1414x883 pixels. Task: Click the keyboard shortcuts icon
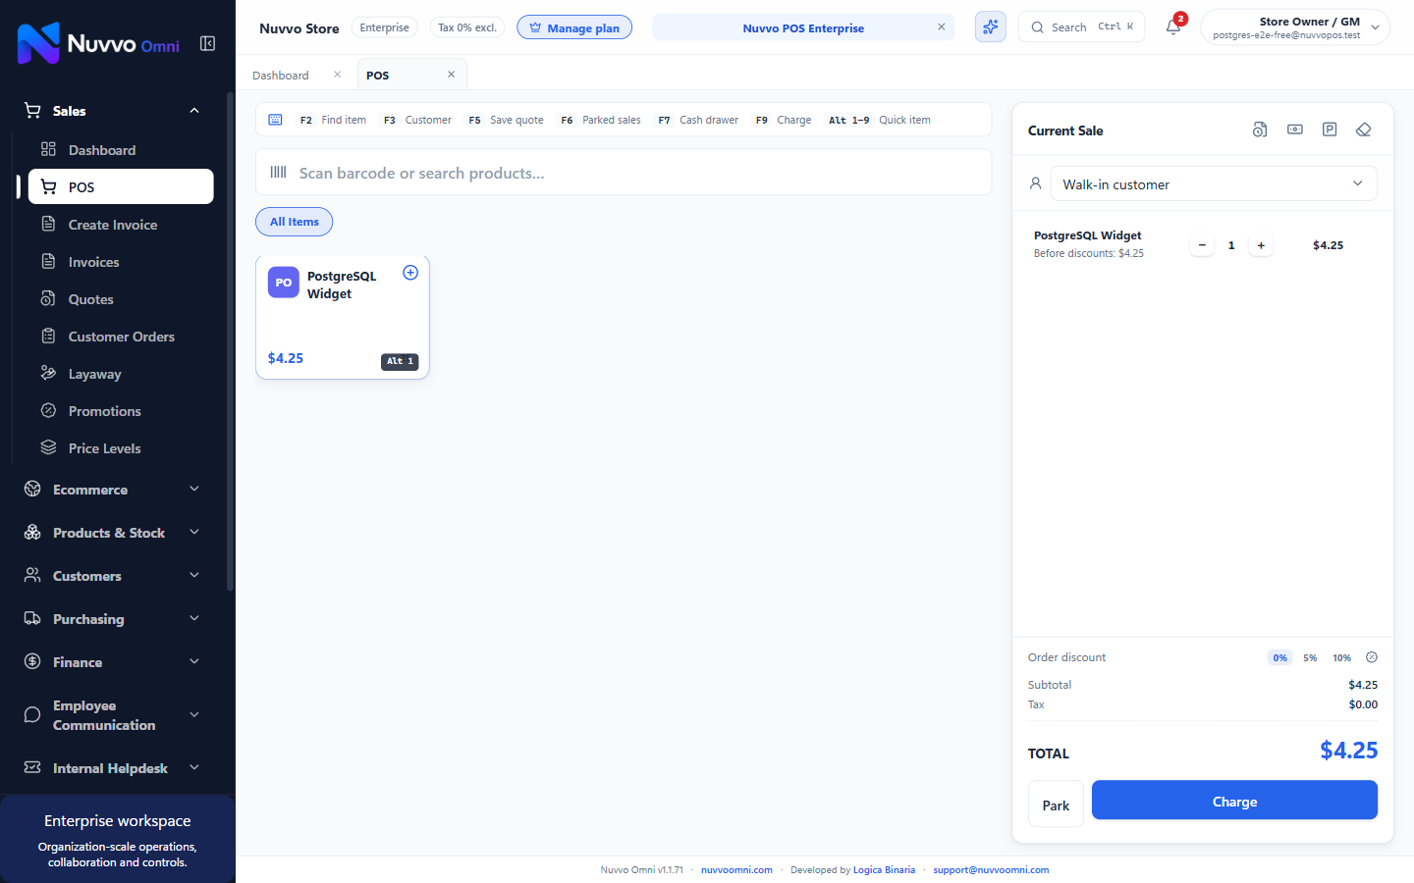coord(276,120)
